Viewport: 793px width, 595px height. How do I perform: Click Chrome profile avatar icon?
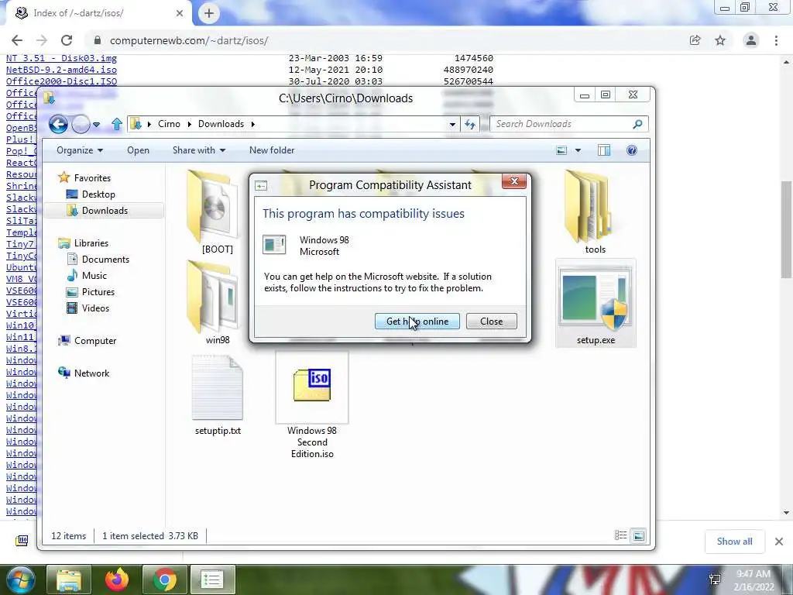click(751, 40)
